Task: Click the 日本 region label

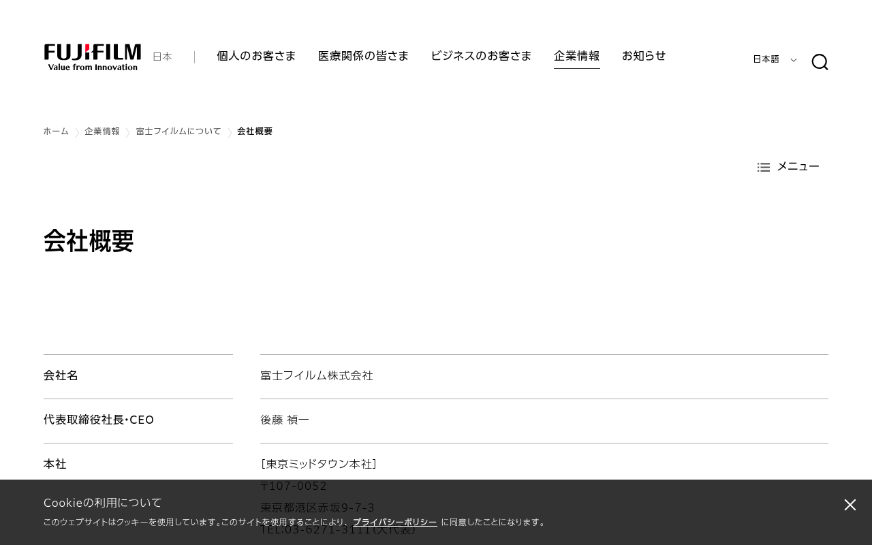Action: 162,57
